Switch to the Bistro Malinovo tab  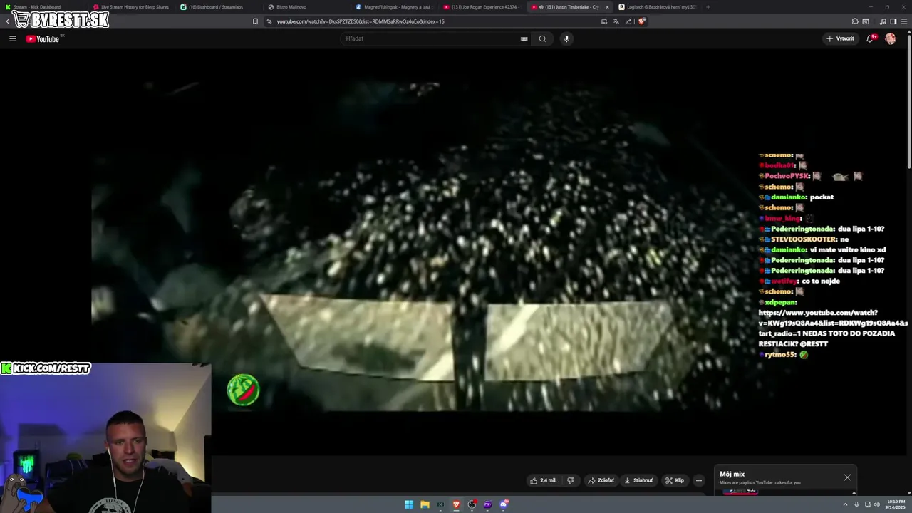305,7
